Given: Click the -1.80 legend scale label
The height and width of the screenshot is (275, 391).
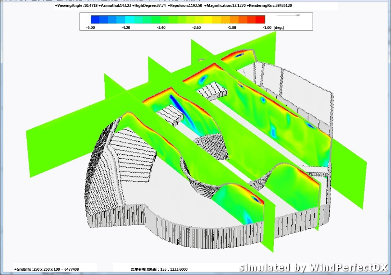Looking at the screenshot, I should tap(232, 28).
